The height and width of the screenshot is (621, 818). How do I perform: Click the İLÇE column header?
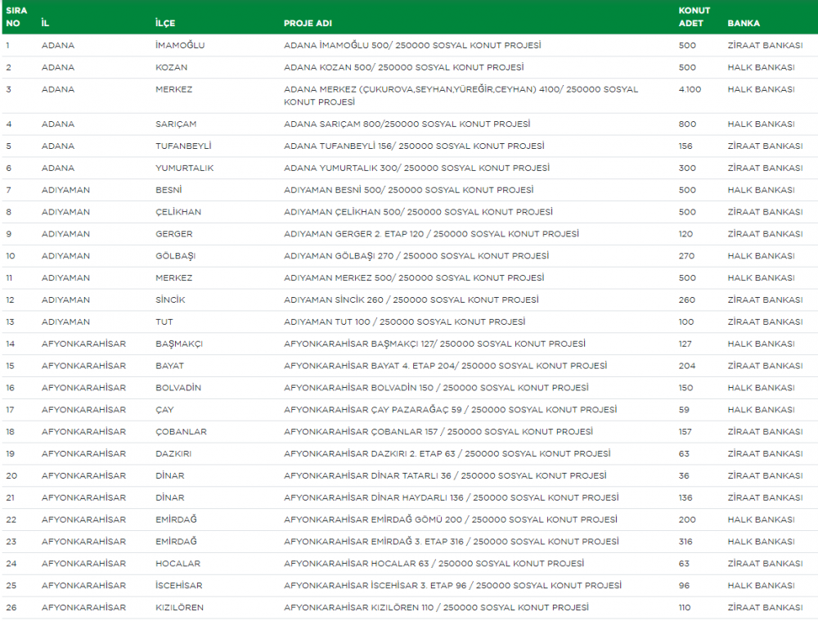click(x=166, y=23)
